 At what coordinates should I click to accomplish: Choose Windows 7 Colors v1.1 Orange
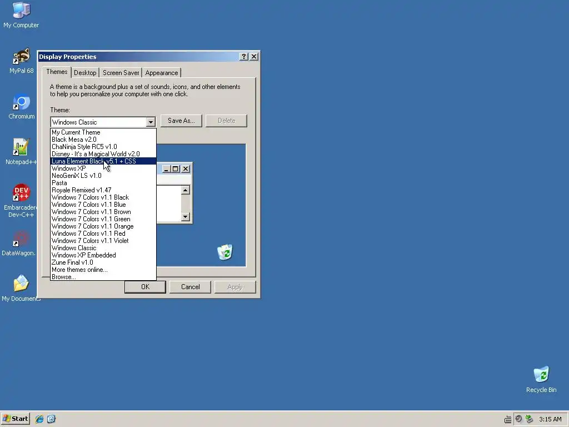[x=103, y=227]
